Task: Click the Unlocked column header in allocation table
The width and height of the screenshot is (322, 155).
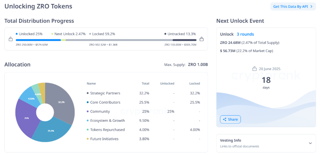Action: [167, 83]
